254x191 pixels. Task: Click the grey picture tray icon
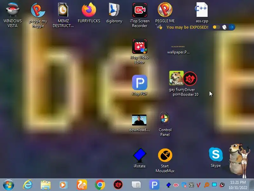coord(191,185)
